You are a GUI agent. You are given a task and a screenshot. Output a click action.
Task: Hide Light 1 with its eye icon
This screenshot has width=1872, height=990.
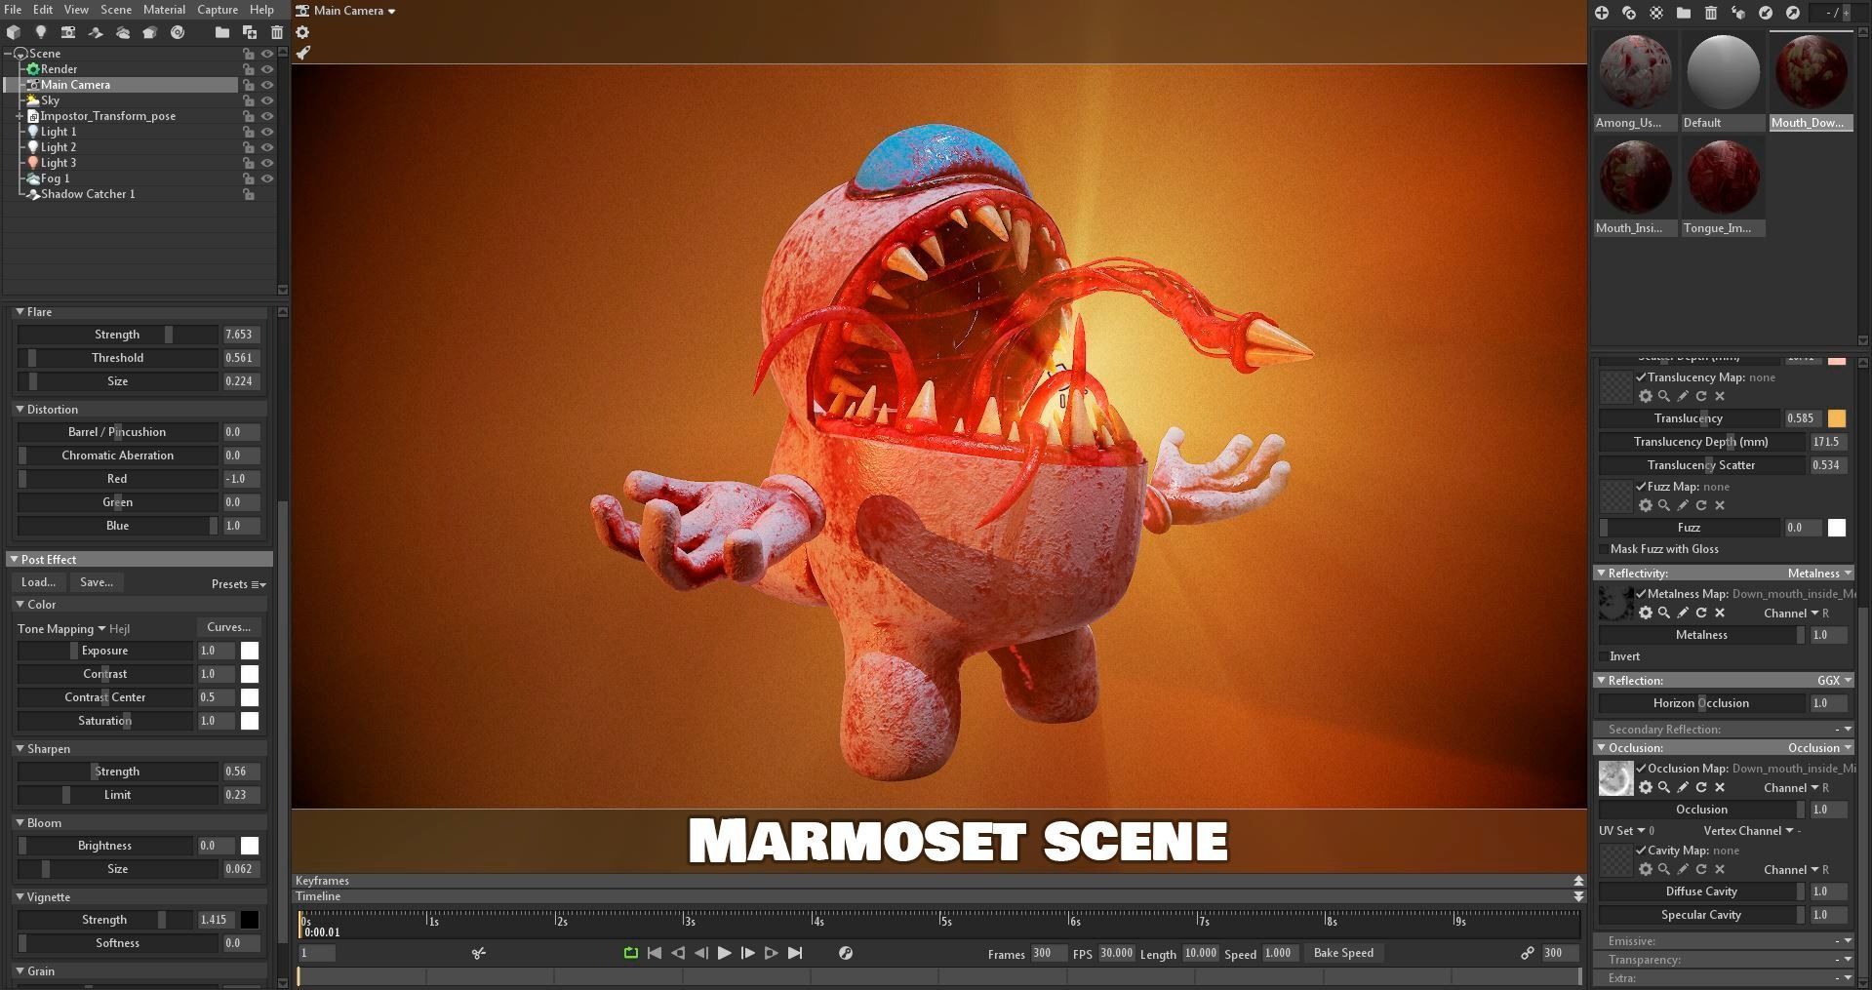pos(267,132)
